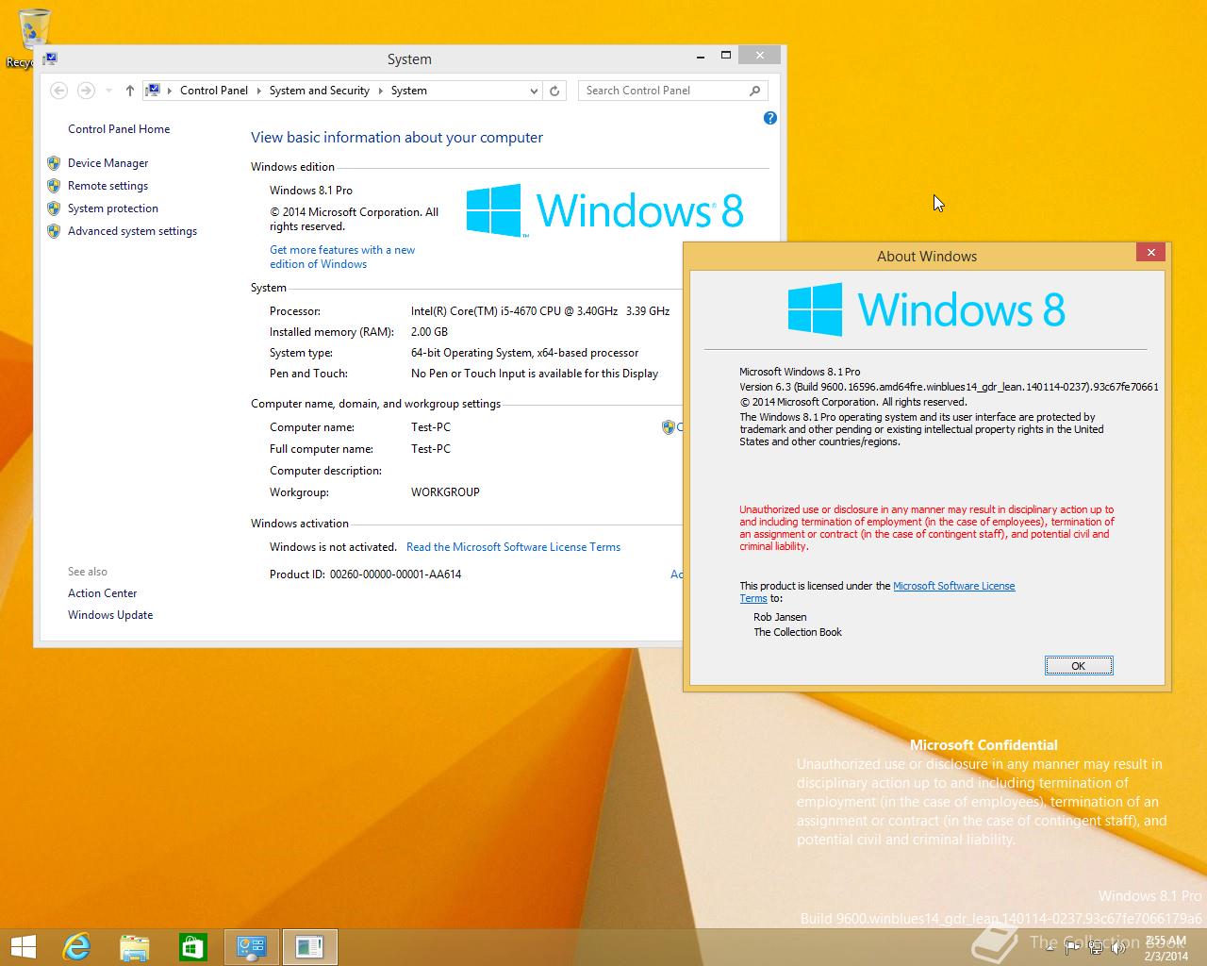Launch Internet Explorer from taskbar

tap(75, 947)
